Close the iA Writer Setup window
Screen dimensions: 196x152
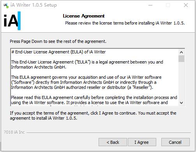(x=186, y=5)
